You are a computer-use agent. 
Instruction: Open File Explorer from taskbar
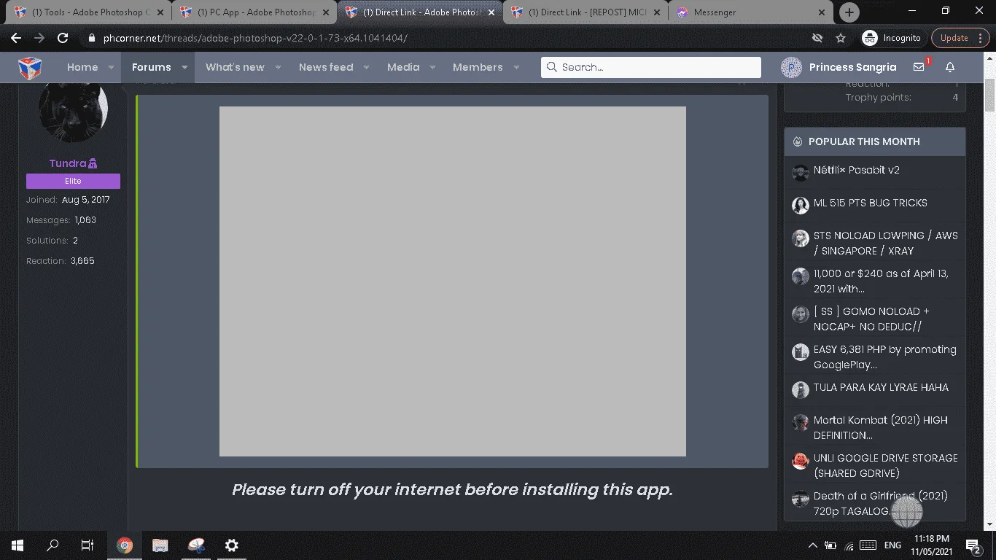pyautogui.click(x=160, y=545)
